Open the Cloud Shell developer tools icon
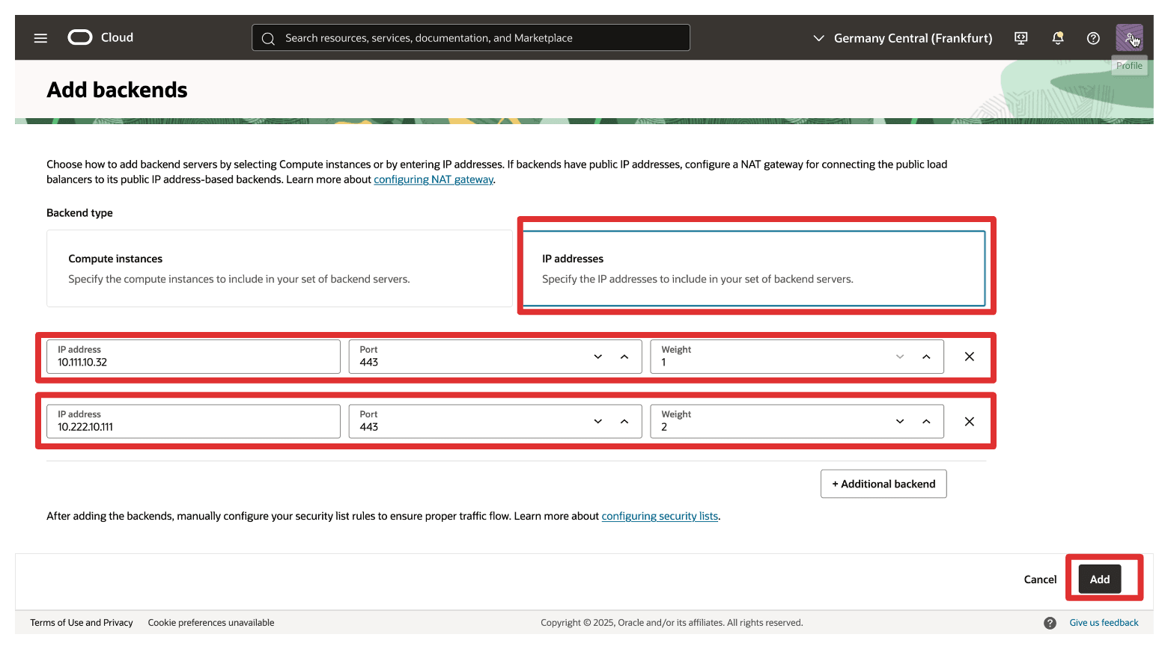The height and width of the screenshot is (649, 1168). (1021, 37)
